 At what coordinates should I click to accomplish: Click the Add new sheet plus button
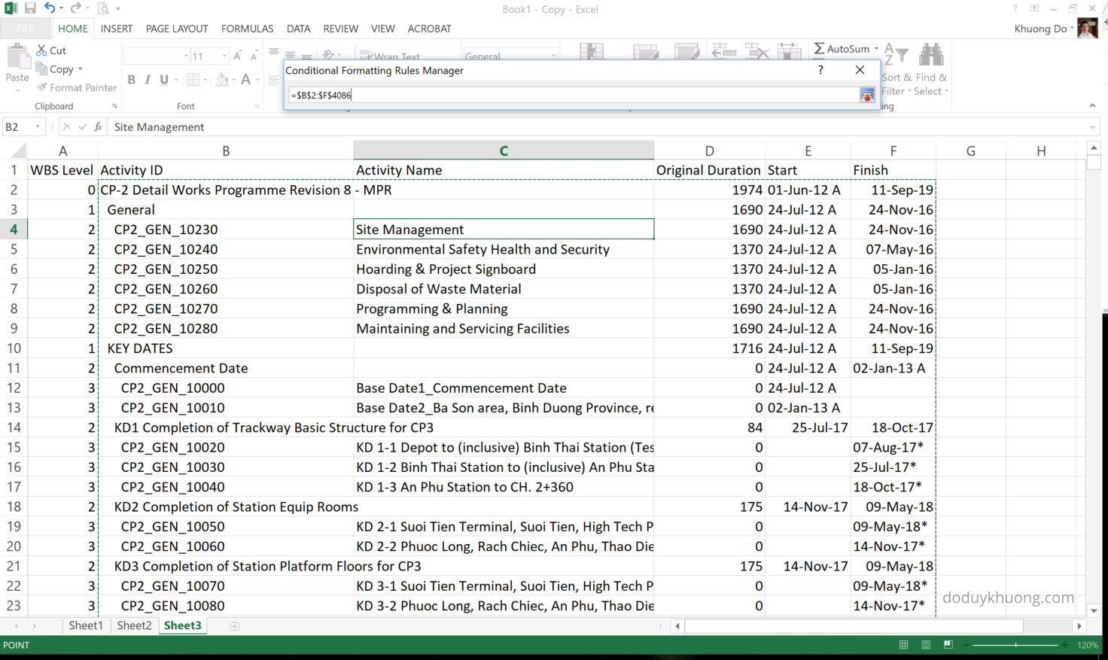point(235,626)
